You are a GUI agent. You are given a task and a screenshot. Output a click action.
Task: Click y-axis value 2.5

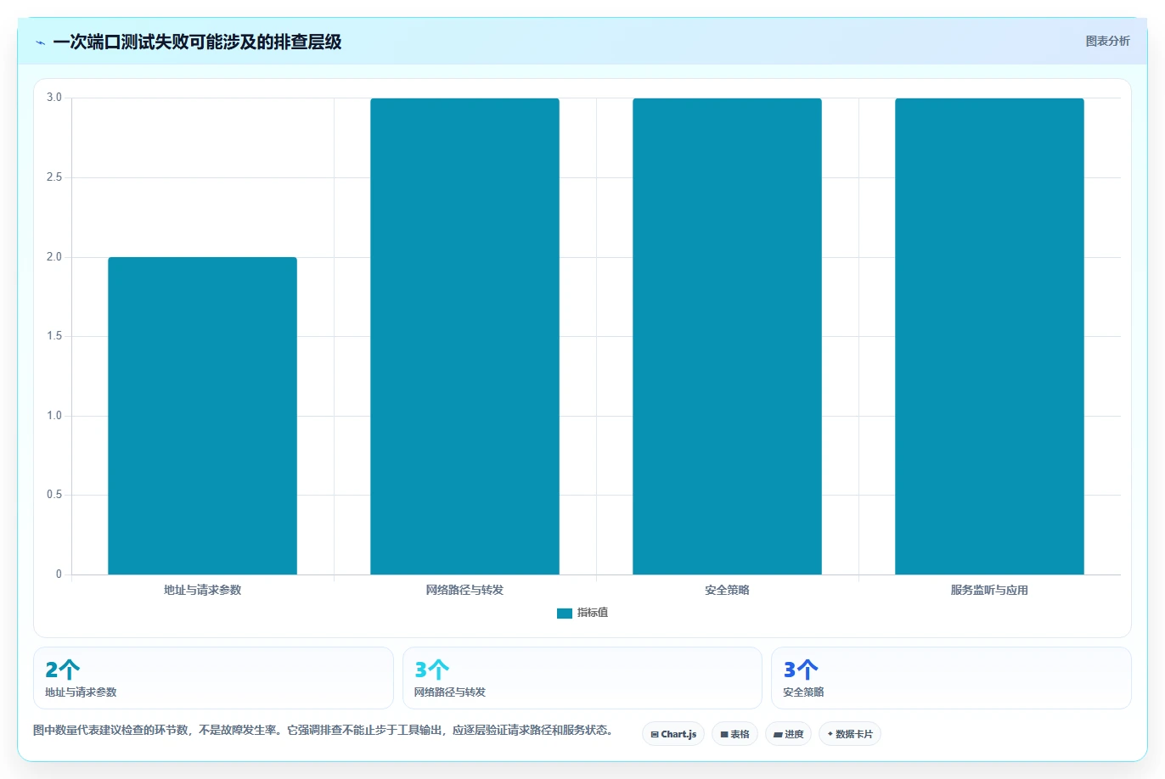click(x=54, y=177)
